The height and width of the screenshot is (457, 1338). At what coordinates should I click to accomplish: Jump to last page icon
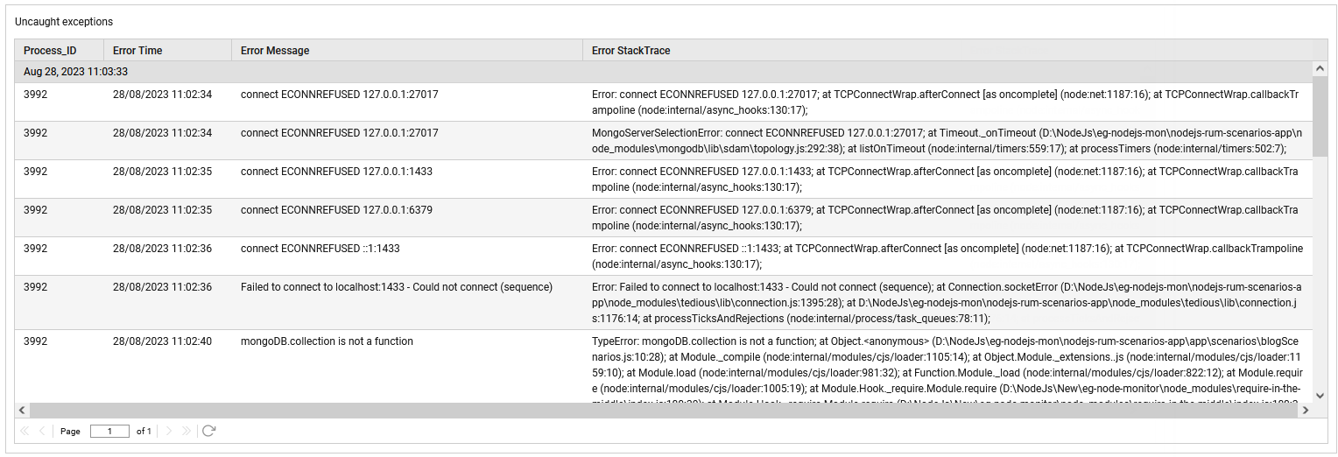pyautogui.click(x=187, y=431)
